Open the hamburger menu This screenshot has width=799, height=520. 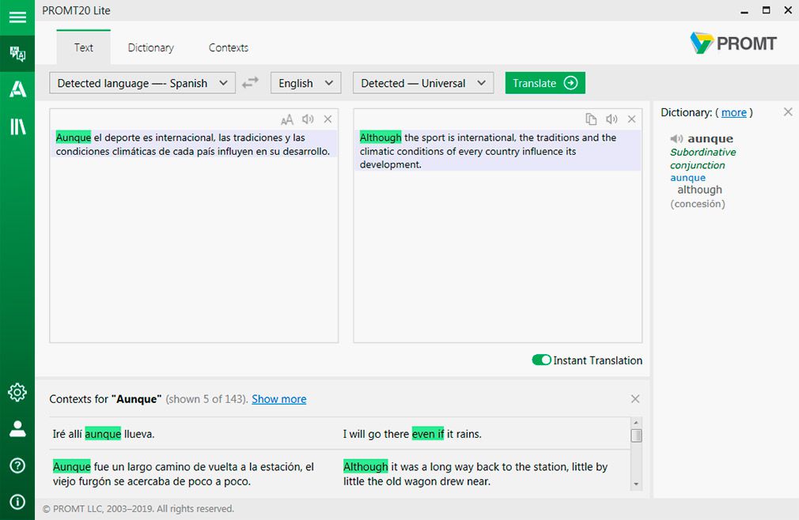(x=17, y=17)
